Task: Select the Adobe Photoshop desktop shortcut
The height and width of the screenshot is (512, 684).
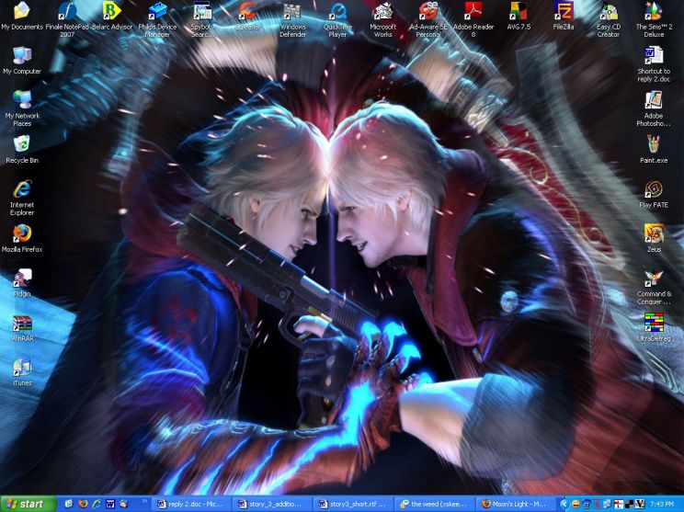Action: point(654,108)
